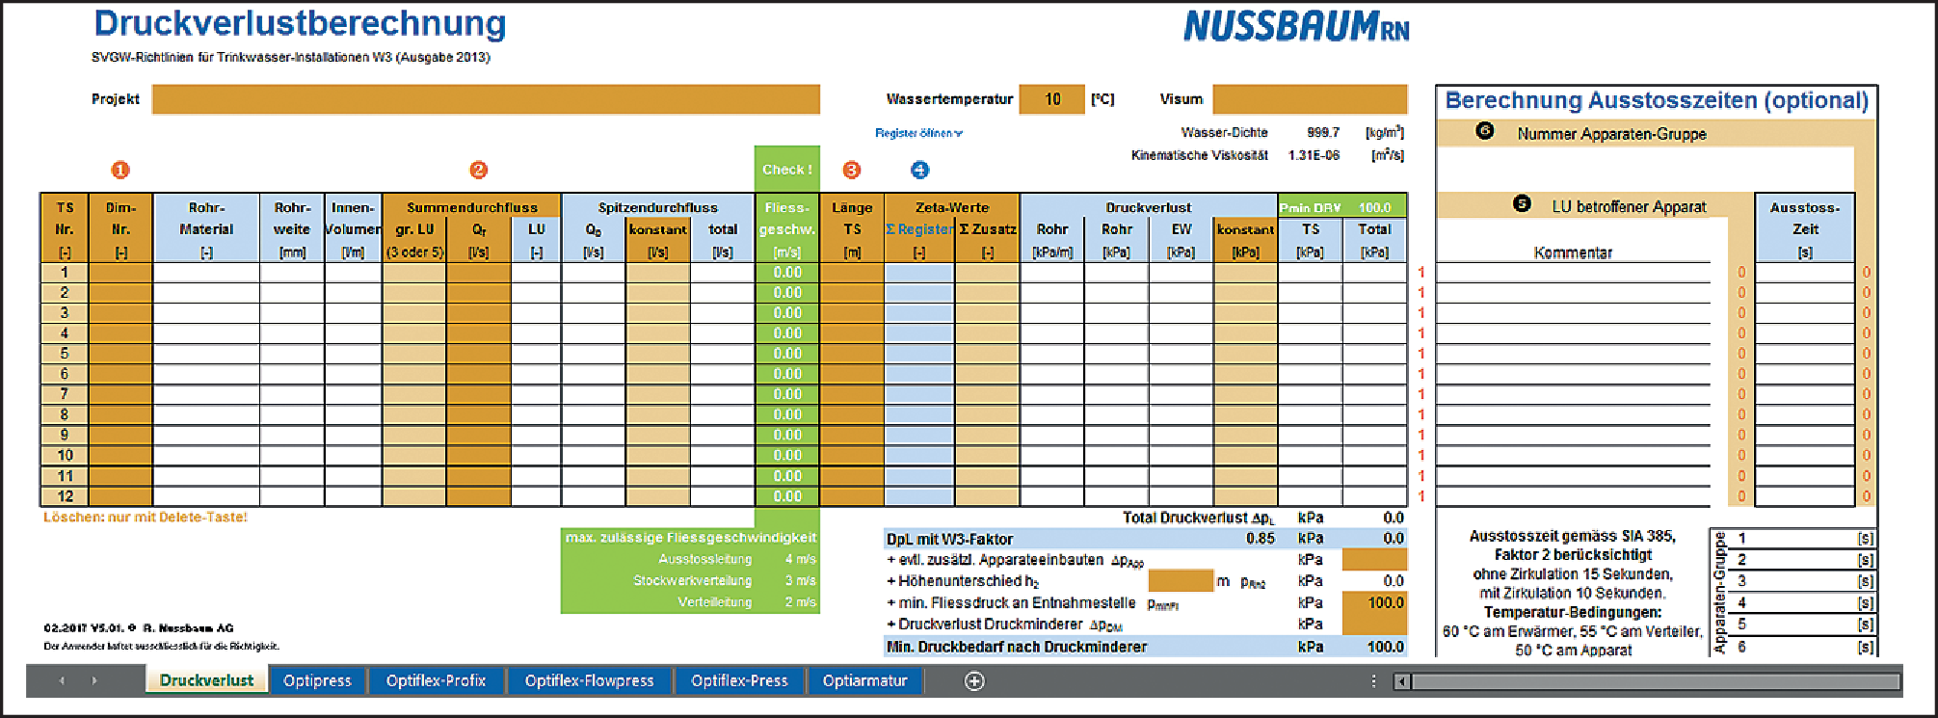Select the Visum input field

[x=1310, y=99]
